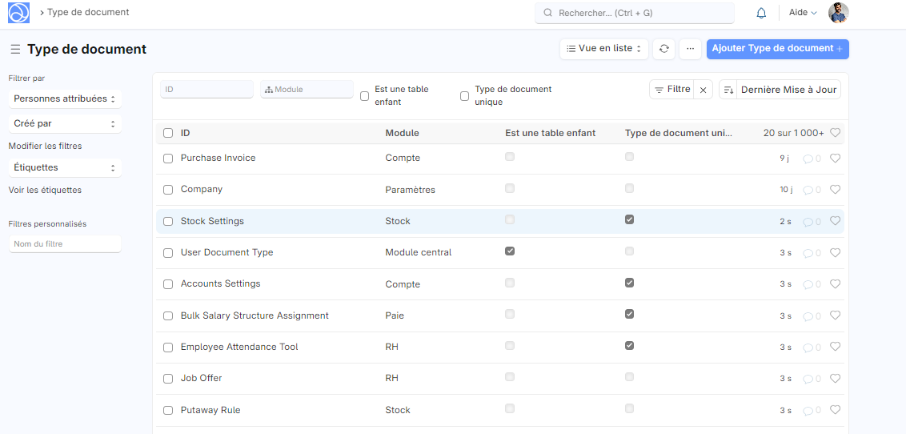Screen dimensions: 906x434
Task: Expand the 'Étiquettes' sidebar dropdown
Action: (x=65, y=168)
